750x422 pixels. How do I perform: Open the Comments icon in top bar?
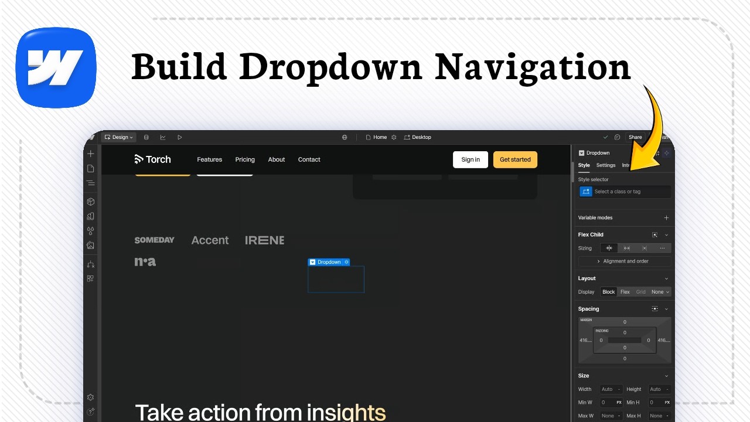click(x=617, y=137)
